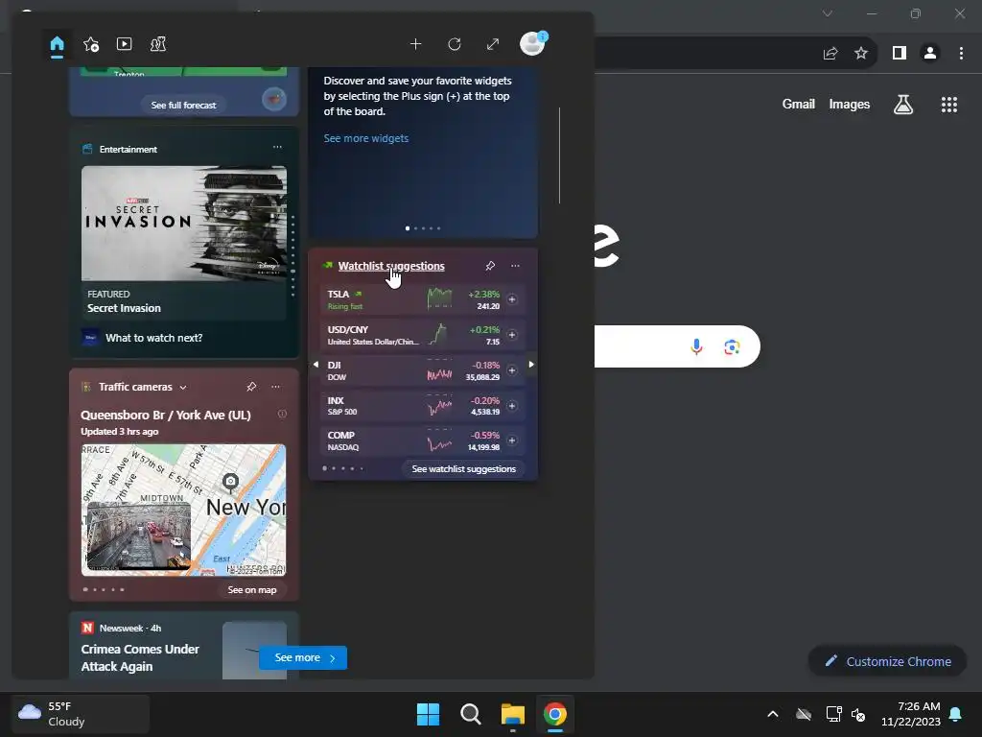Open File Explorer from taskbar

point(512,714)
